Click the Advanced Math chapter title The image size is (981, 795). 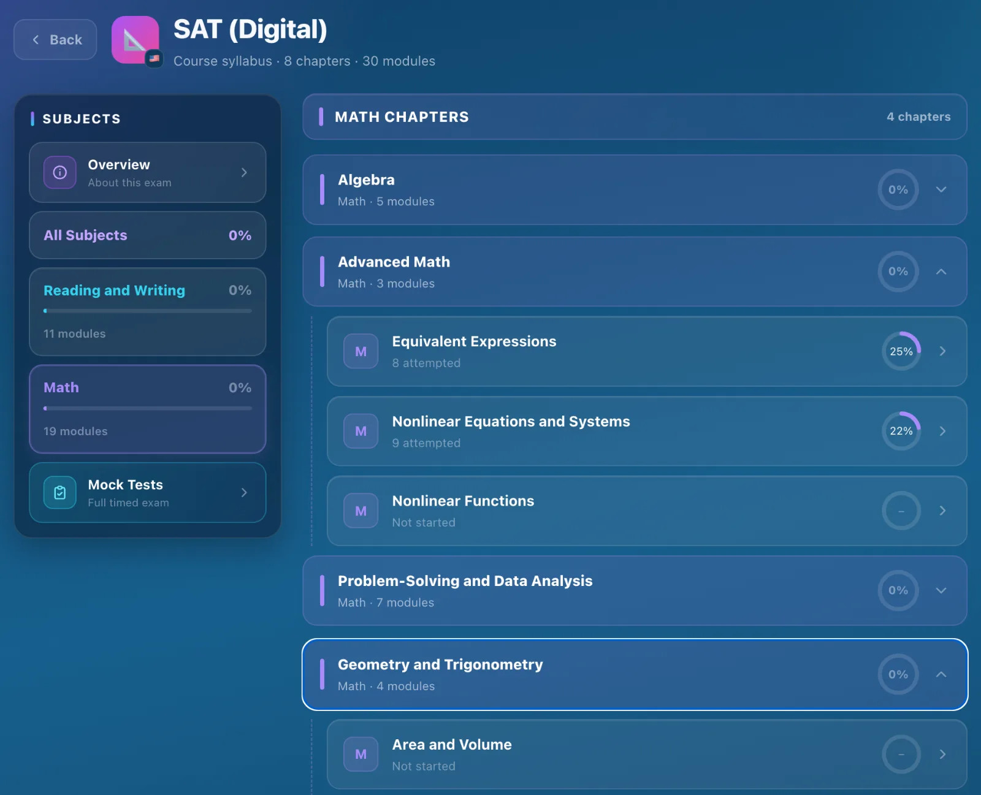click(x=394, y=262)
